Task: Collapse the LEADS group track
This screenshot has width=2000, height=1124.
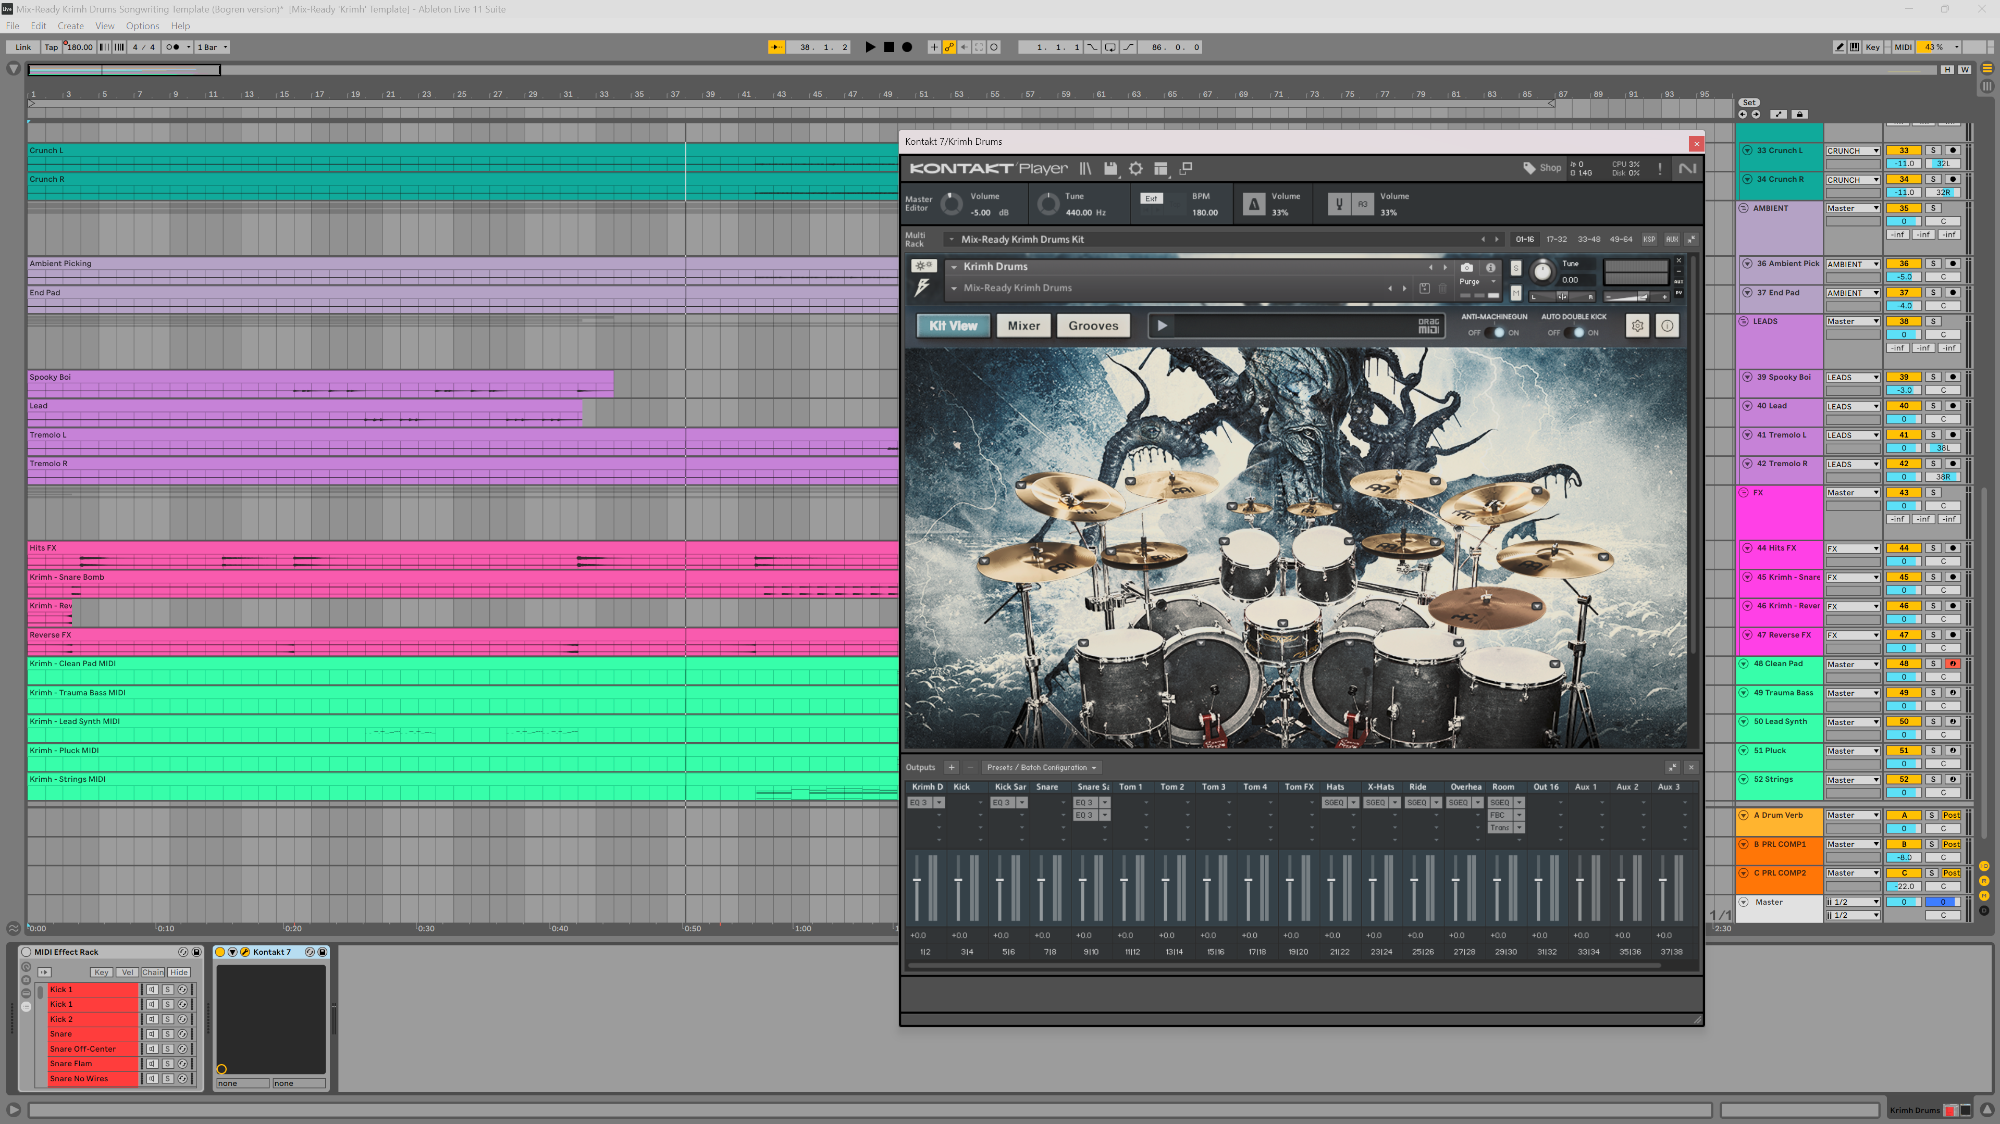Action: (1744, 321)
